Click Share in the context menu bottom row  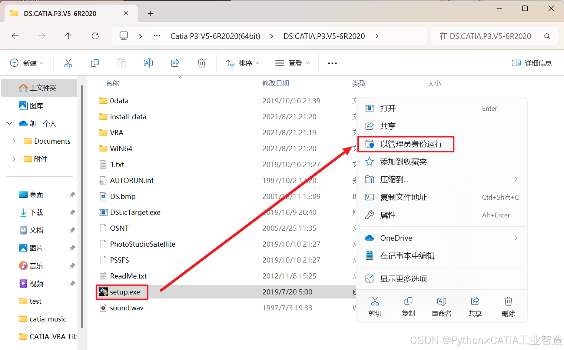(x=475, y=307)
